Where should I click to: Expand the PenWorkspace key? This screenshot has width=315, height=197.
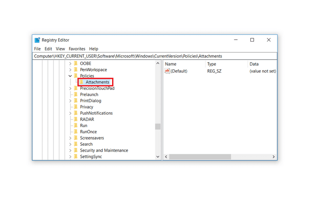(70, 70)
